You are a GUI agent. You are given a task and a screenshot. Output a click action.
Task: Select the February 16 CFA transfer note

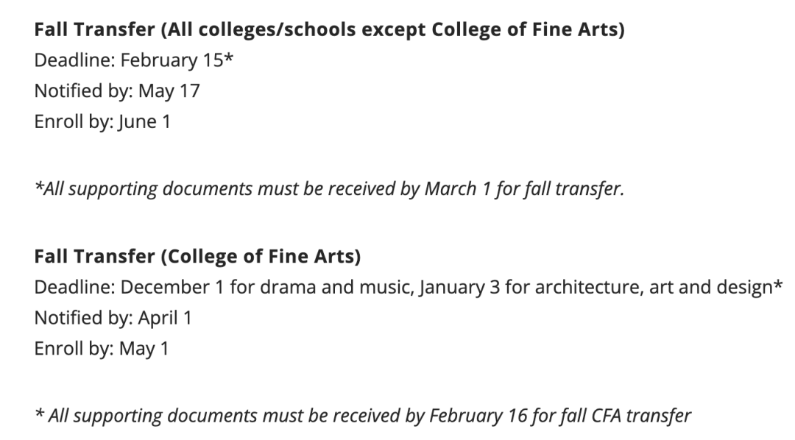362,416
